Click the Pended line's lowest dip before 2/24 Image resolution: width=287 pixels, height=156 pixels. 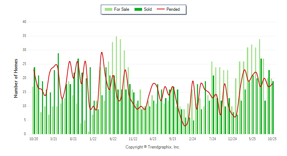tap(185, 125)
